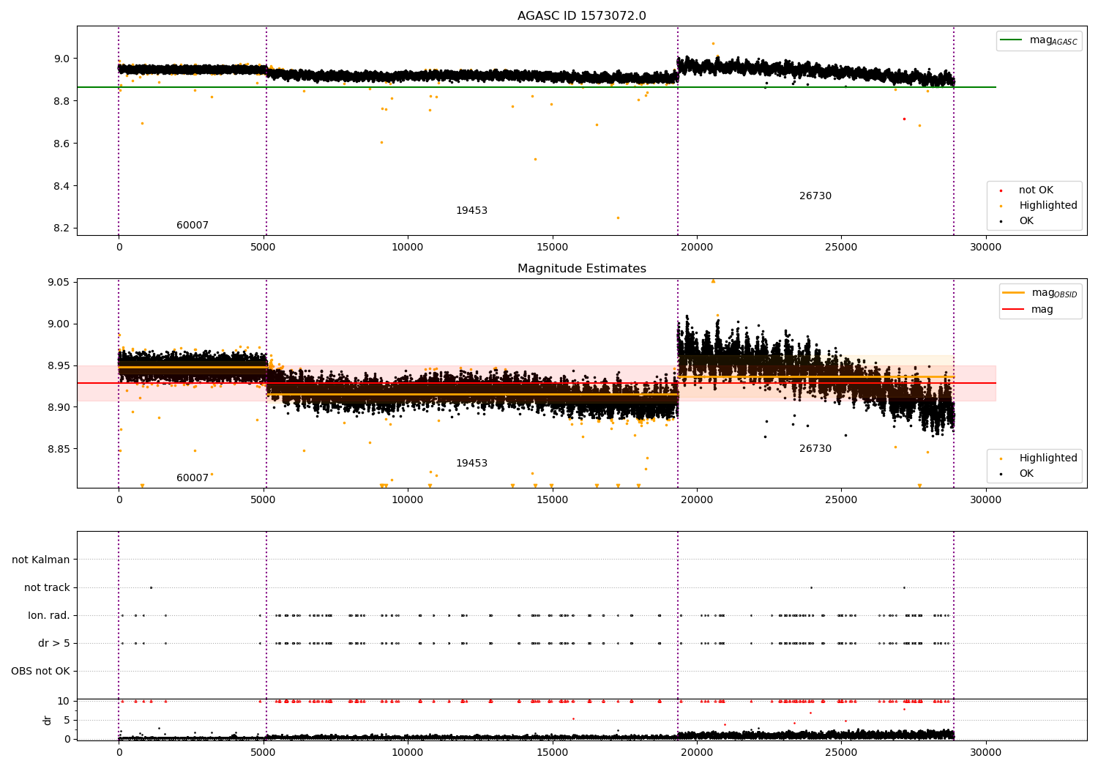Click "OK" entry beneath Highlighted in top legend
1098x769 pixels.
click(x=1026, y=221)
